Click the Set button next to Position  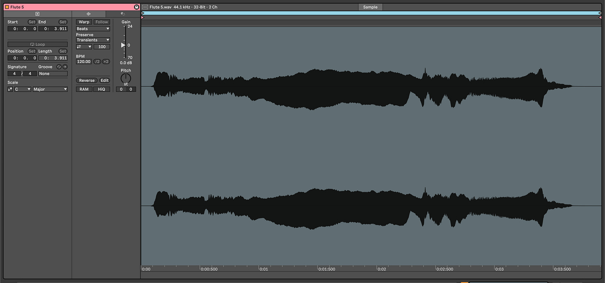(x=32, y=51)
